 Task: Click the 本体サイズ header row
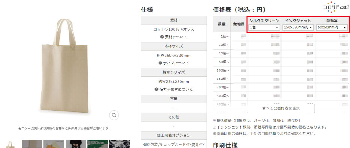click(174, 46)
